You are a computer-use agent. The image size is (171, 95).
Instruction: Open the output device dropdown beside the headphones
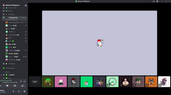click(x=21, y=91)
